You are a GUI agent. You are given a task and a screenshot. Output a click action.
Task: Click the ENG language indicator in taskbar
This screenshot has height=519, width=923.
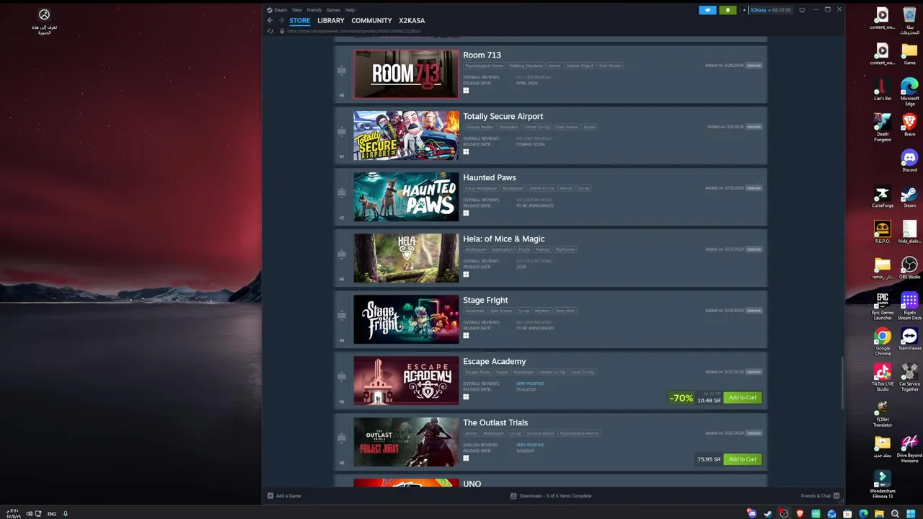coord(51,514)
